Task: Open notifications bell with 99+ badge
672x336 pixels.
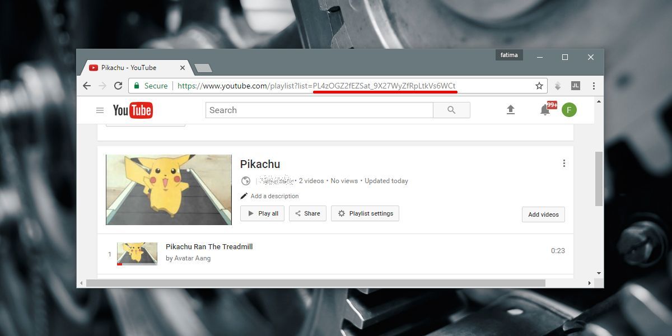Action: pyautogui.click(x=545, y=110)
